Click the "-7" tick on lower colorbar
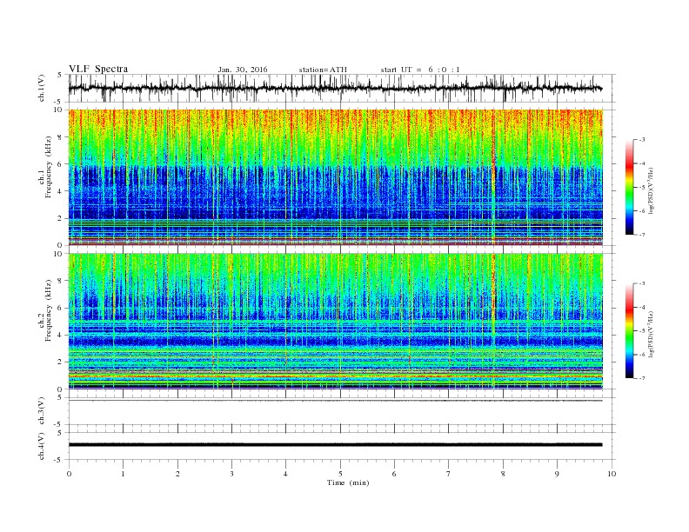This screenshot has width=689, height=532. (x=641, y=378)
